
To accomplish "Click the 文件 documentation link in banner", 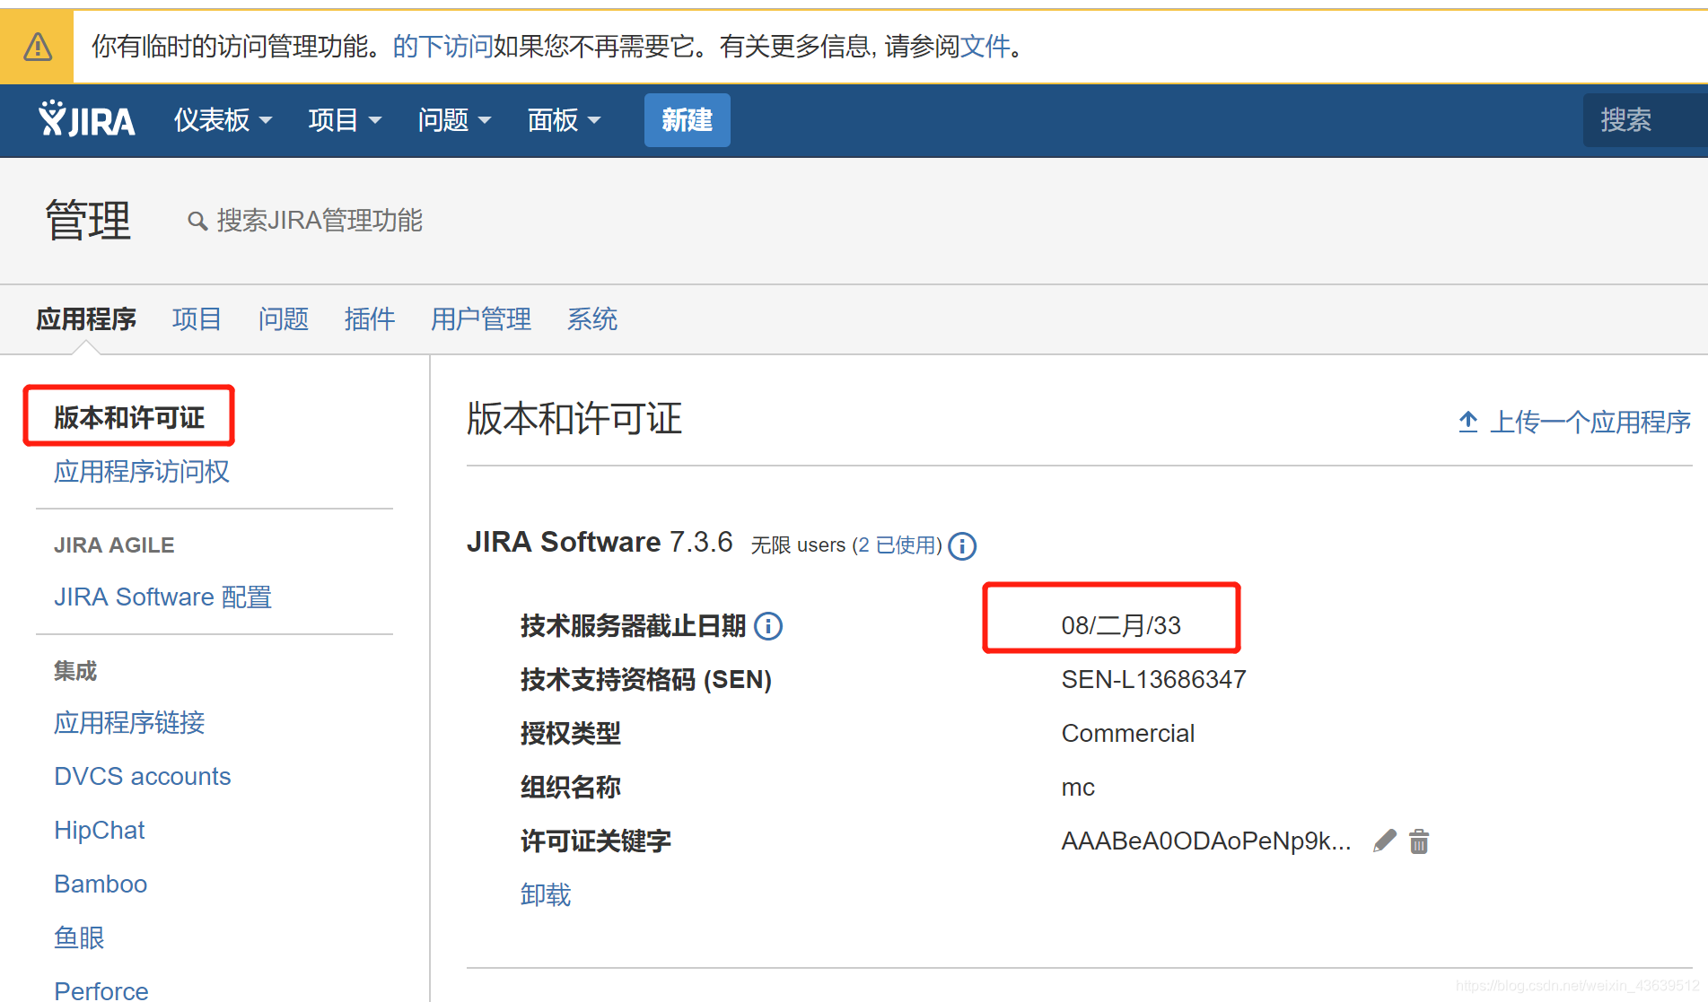I will point(985,47).
